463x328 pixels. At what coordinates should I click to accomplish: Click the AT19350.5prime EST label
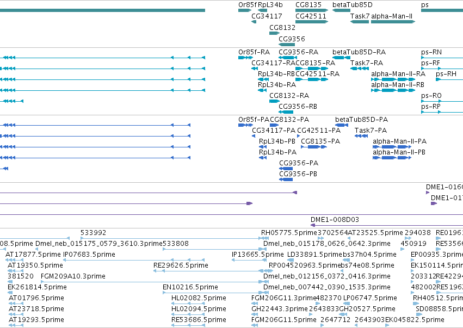[x=35, y=265]
